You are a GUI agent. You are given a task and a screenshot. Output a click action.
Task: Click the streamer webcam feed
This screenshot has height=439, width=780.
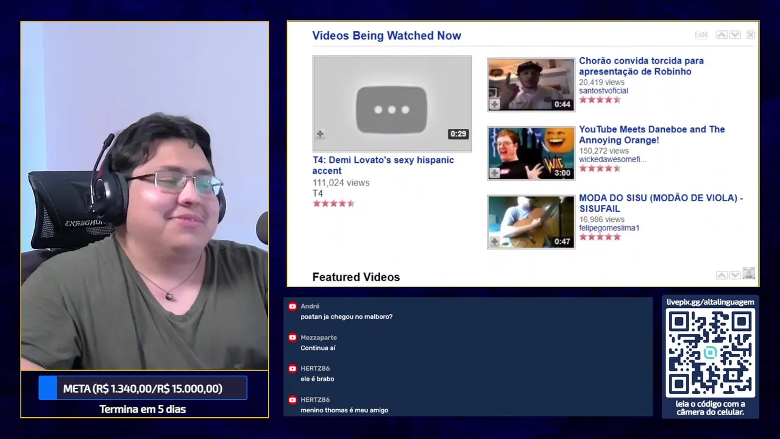coord(144,196)
